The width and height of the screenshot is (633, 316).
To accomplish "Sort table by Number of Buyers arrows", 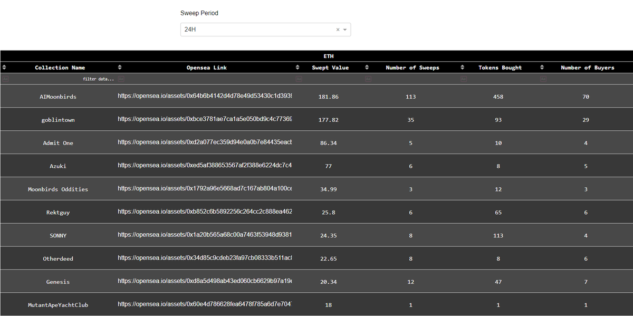I will (x=542, y=68).
